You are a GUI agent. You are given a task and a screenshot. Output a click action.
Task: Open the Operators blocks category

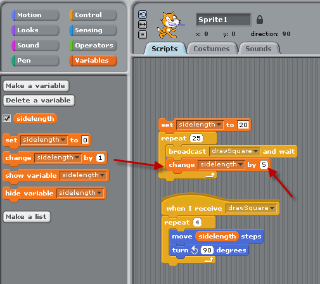(x=93, y=46)
